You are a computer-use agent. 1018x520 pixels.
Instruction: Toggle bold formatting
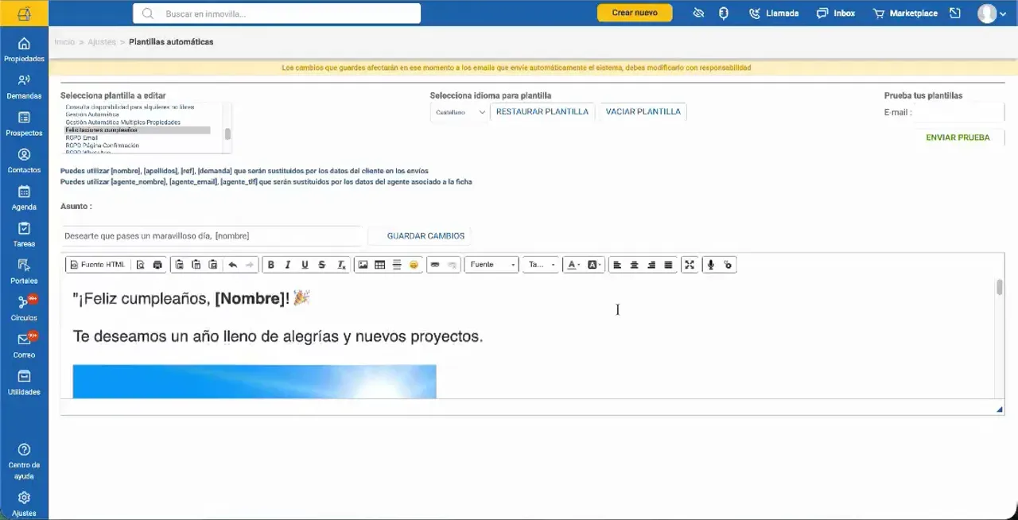[270, 265]
